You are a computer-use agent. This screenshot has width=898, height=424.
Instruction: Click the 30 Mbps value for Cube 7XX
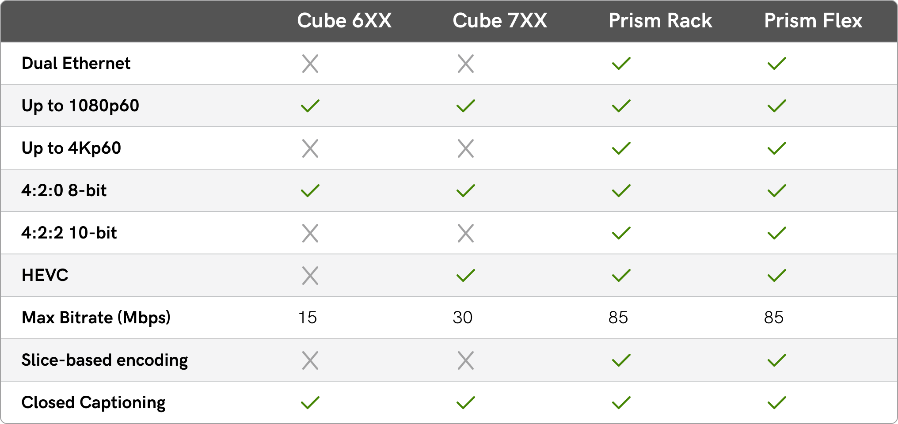463,318
